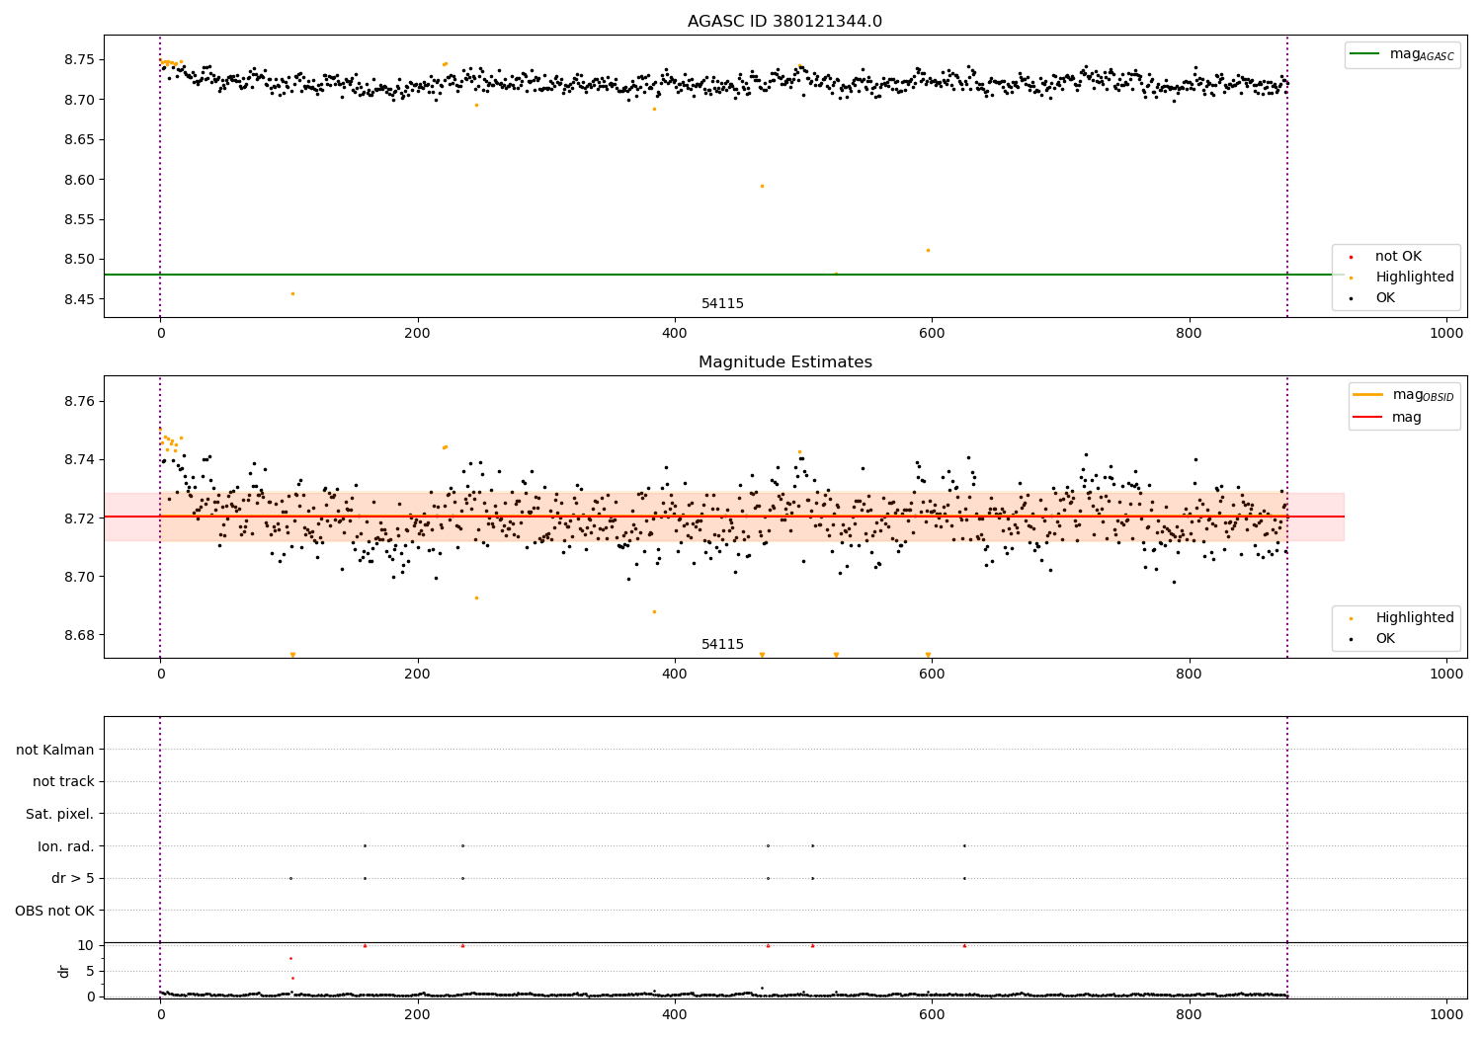Click the 8.76 tick on Magnitude Estimates axis
The height and width of the screenshot is (1037, 1482).
(79, 401)
